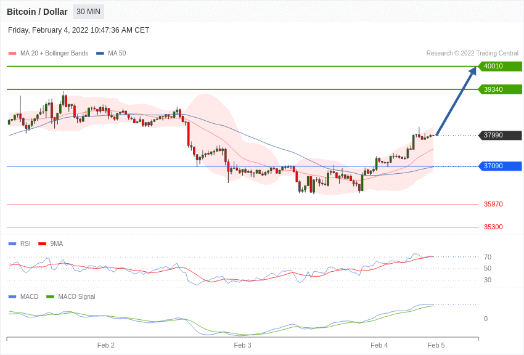Click the green MACD Signal legend swatch
Image resolution: width=524 pixels, height=355 pixels.
(x=50, y=296)
